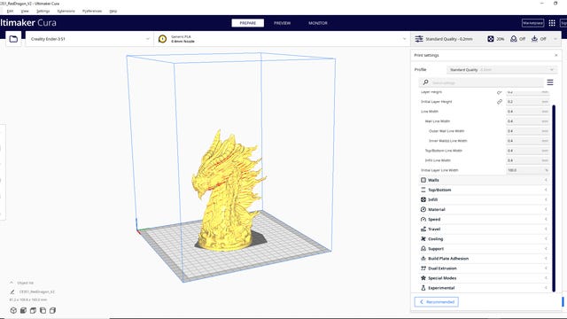Screen dimensions: 567x319
Task: Edit the Infill Line Width value
Action: point(528,160)
